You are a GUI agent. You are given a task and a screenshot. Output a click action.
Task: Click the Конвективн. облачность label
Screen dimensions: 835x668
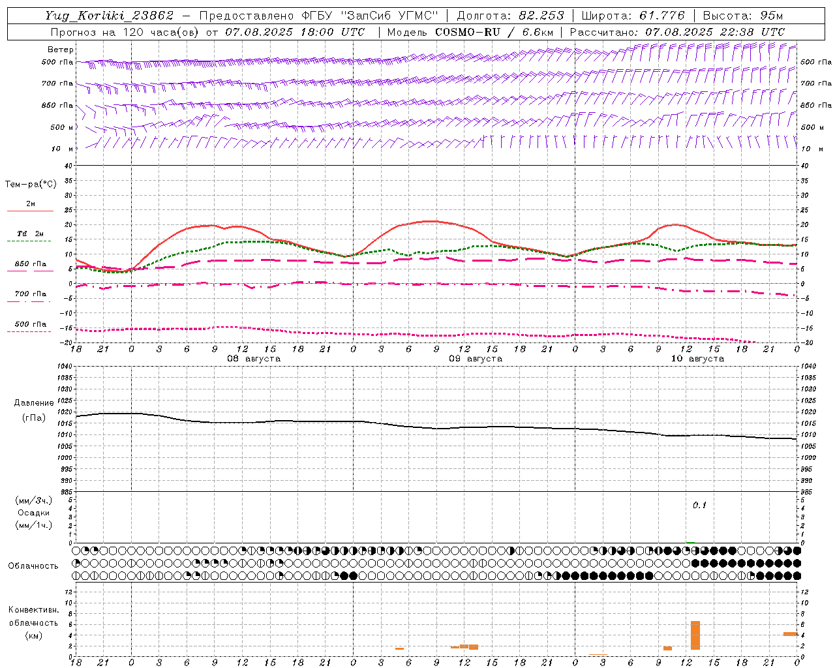(x=33, y=616)
